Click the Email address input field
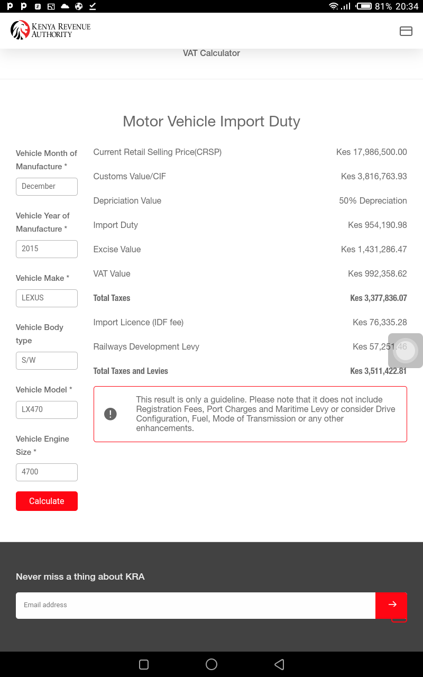The image size is (423, 677). pos(196,605)
